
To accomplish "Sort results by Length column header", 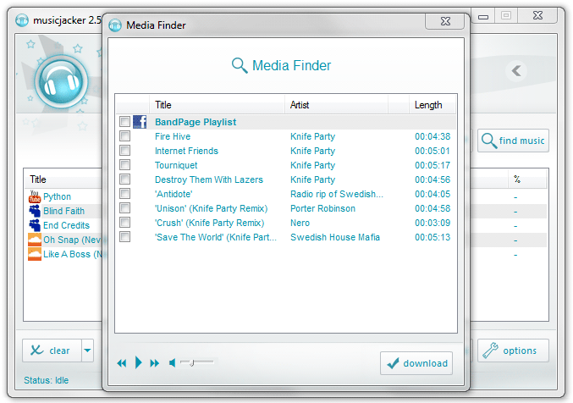I will point(433,105).
